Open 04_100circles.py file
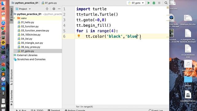This screenshot has height=111, width=197. [x=31, y=35]
